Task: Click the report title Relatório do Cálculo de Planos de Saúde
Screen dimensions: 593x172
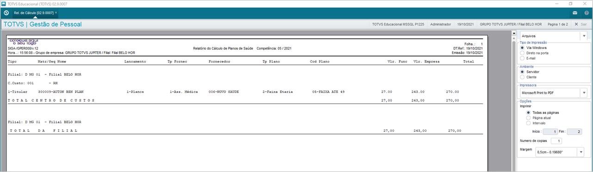Action: pos(222,48)
